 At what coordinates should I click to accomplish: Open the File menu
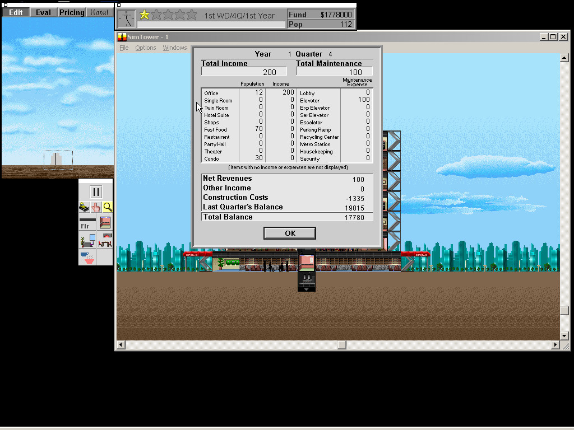coord(124,48)
